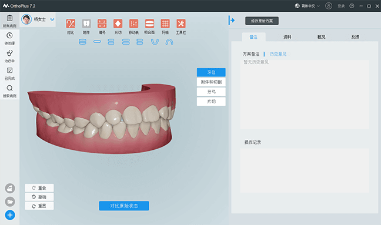Open the 移动表 movement table icon

click(133, 23)
